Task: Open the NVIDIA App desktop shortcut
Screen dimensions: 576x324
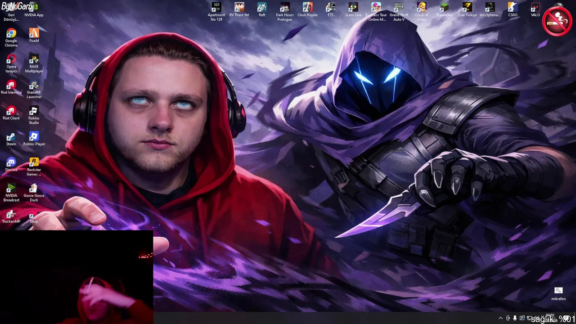Action: [x=34, y=10]
